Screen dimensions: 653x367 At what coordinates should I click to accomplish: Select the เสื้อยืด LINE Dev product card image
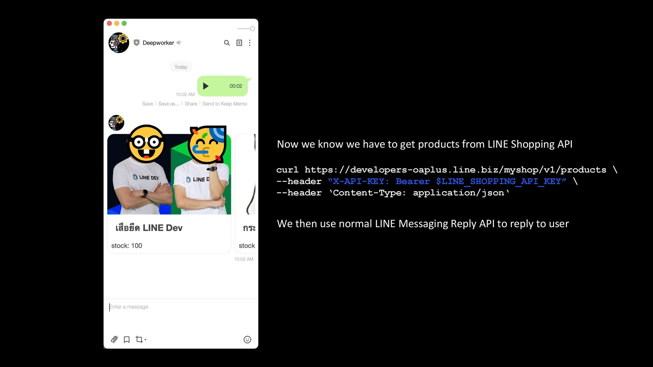[169, 174]
